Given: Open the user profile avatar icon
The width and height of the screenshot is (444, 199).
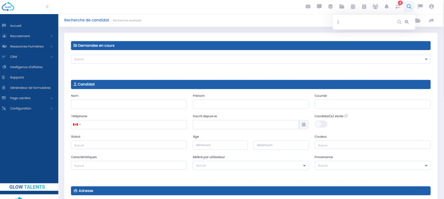Looking at the screenshot, I should coord(432,7).
